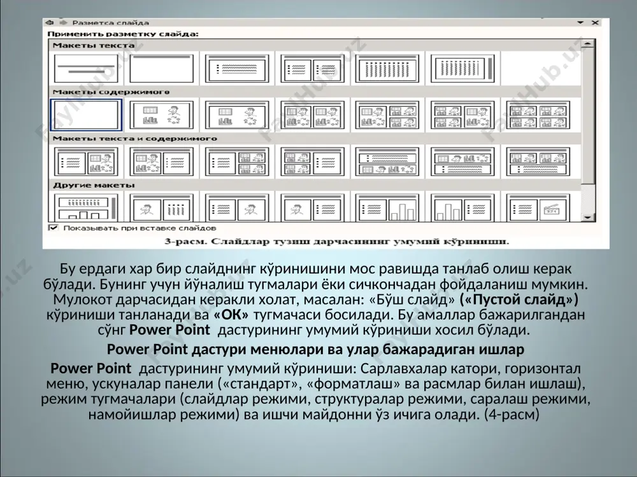The height and width of the screenshot is (477, 637).
Task: Select the title, text and two-content layout
Action: [x=237, y=162]
